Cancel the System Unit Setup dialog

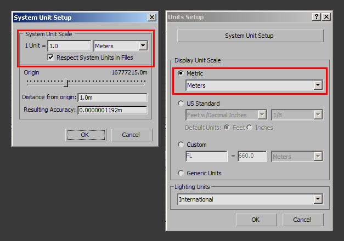point(132,135)
